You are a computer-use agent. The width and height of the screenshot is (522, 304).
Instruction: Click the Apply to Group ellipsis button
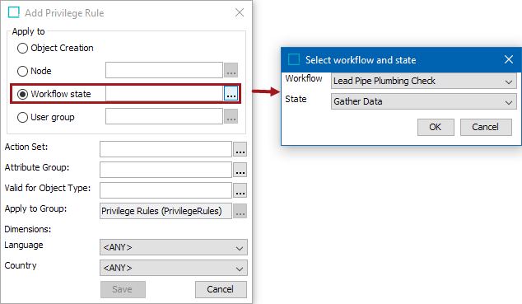(240, 211)
